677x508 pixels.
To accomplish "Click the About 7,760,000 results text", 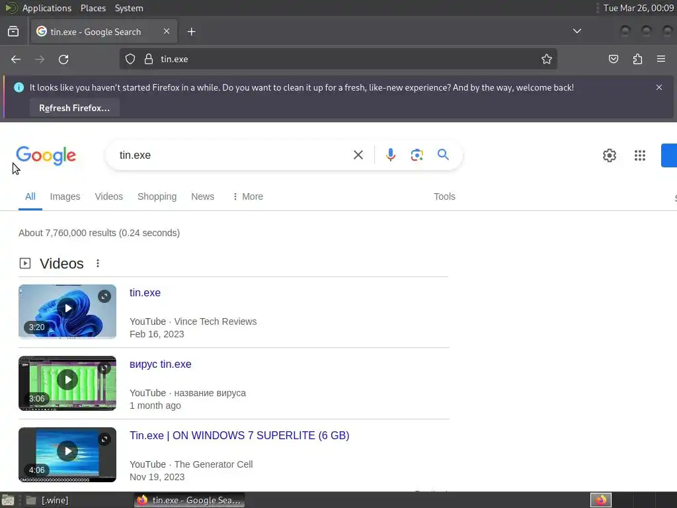I will point(99,233).
